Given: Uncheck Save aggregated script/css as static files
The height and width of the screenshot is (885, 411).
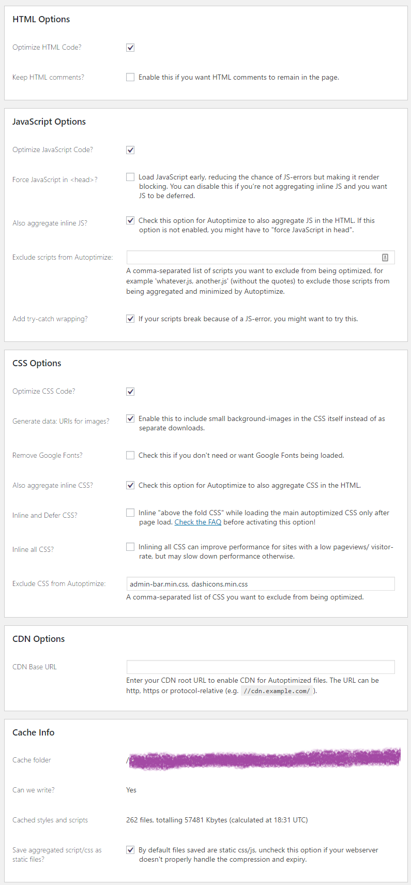Looking at the screenshot, I should point(130,850).
